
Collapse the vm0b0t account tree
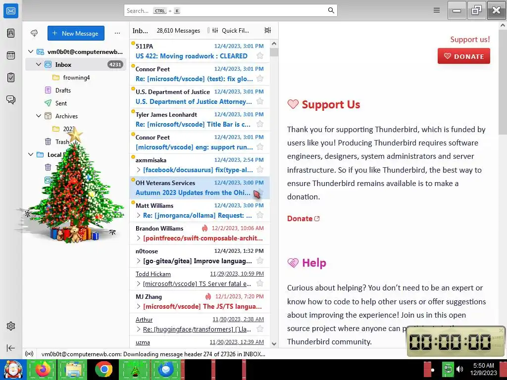pos(31,51)
